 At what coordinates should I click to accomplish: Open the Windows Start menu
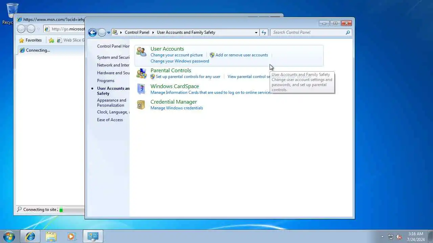[x=9, y=236]
